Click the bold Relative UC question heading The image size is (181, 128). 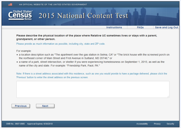pyautogui.click(x=86, y=37)
